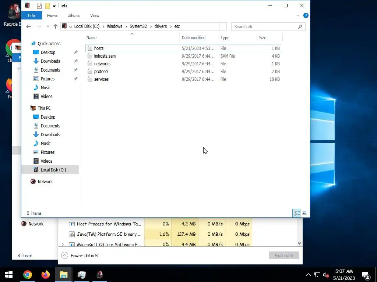Select the lmhosts.sam file

click(x=183, y=56)
